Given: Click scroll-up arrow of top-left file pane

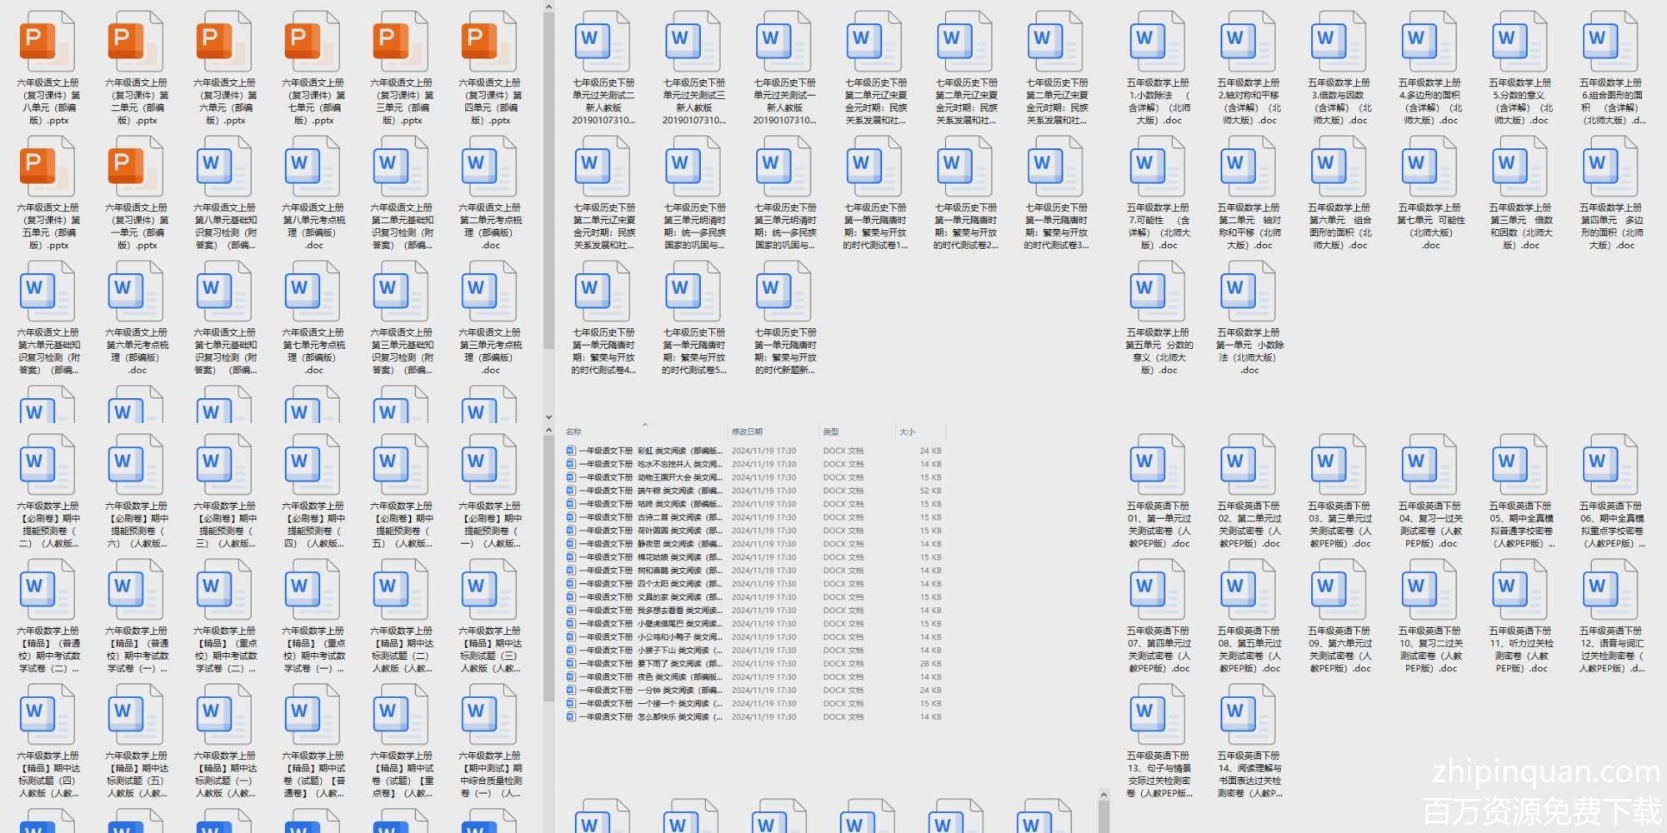Looking at the screenshot, I should (x=548, y=7).
